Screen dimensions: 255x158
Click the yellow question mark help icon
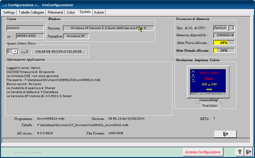[x=240, y=152]
